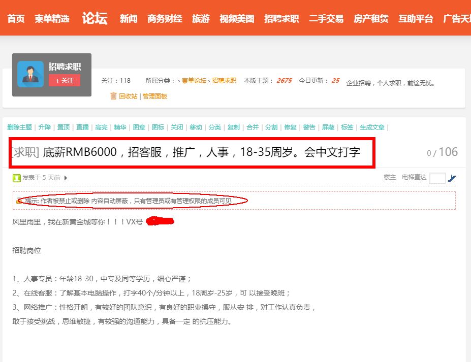Click the hidden-content notice warning icon
Viewport: 471px width, 362px height.
click(19, 201)
